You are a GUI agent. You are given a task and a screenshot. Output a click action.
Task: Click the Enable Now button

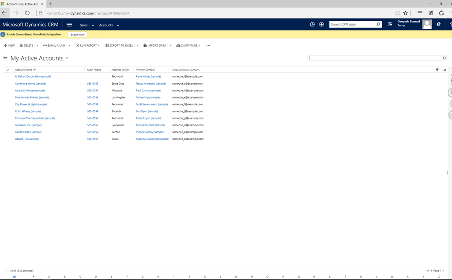coord(77,34)
